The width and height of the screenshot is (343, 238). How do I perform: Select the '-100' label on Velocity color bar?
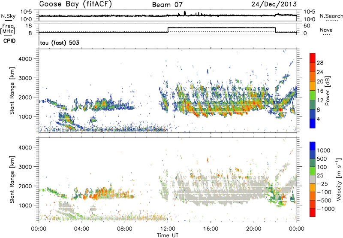click(x=324, y=192)
